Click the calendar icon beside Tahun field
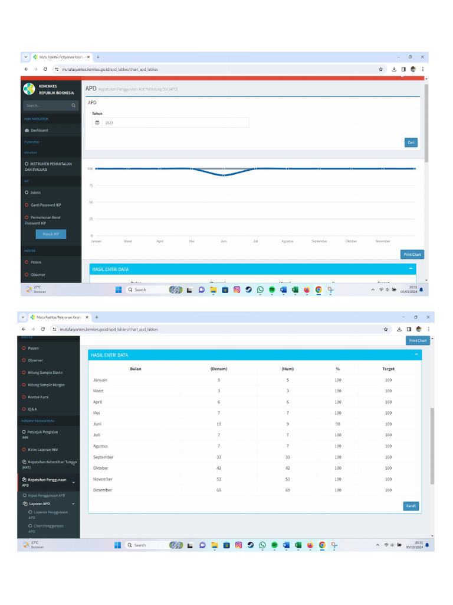Image resolution: width=453 pixels, height=605 pixels. coord(97,123)
